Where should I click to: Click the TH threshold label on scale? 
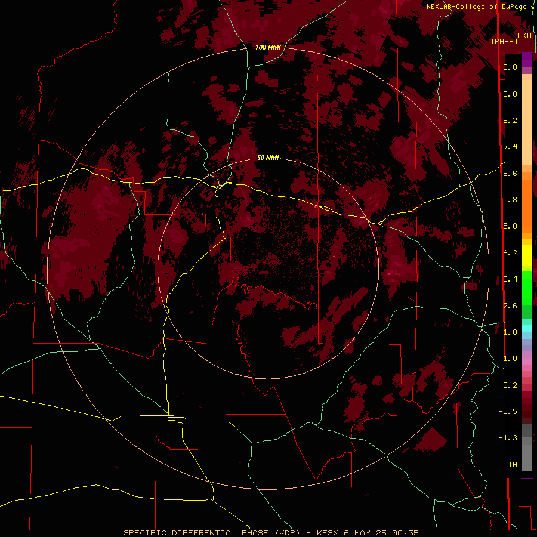(513, 465)
